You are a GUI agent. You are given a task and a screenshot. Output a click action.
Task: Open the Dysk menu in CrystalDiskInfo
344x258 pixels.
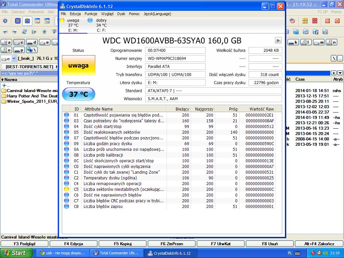121,14
